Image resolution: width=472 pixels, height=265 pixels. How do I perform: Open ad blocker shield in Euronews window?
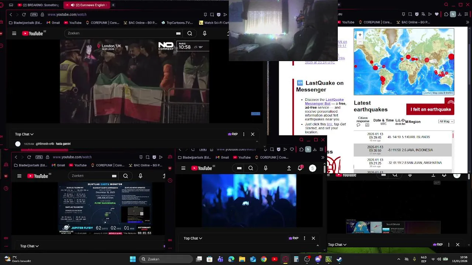(219, 14)
